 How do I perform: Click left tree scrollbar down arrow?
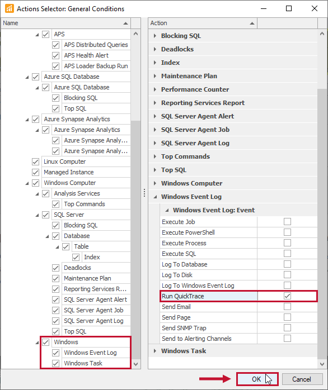click(x=135, y=364)
